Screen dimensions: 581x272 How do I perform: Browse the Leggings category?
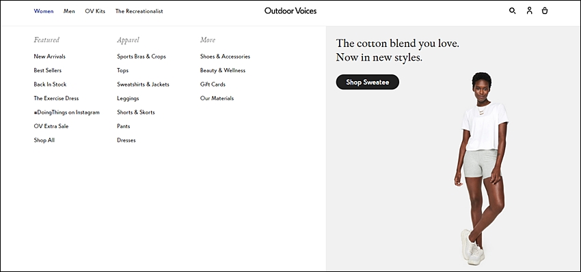click(x=128, y=98)
